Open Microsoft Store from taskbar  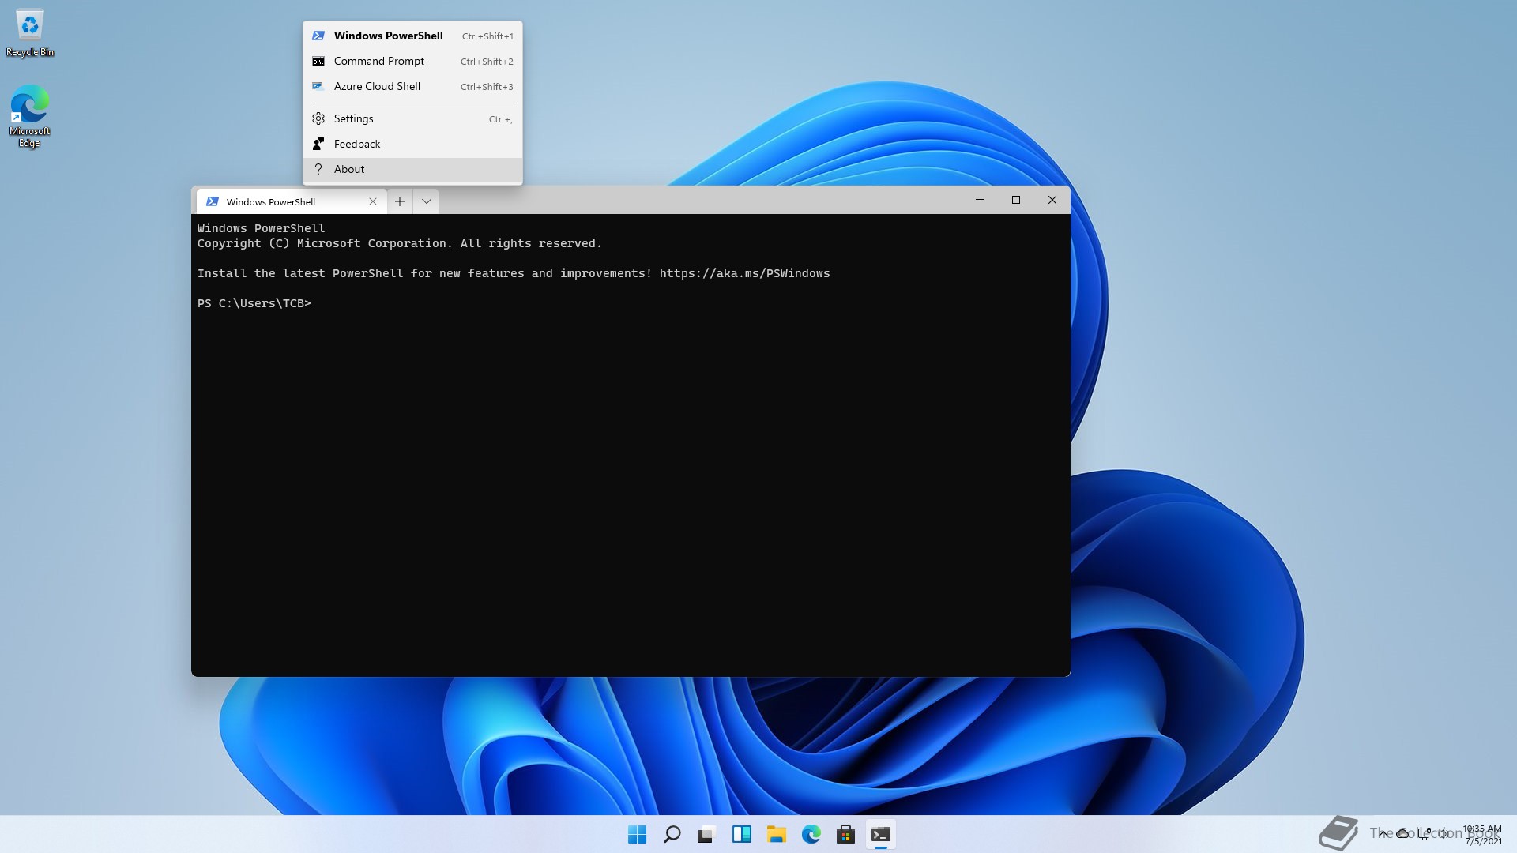845,834
